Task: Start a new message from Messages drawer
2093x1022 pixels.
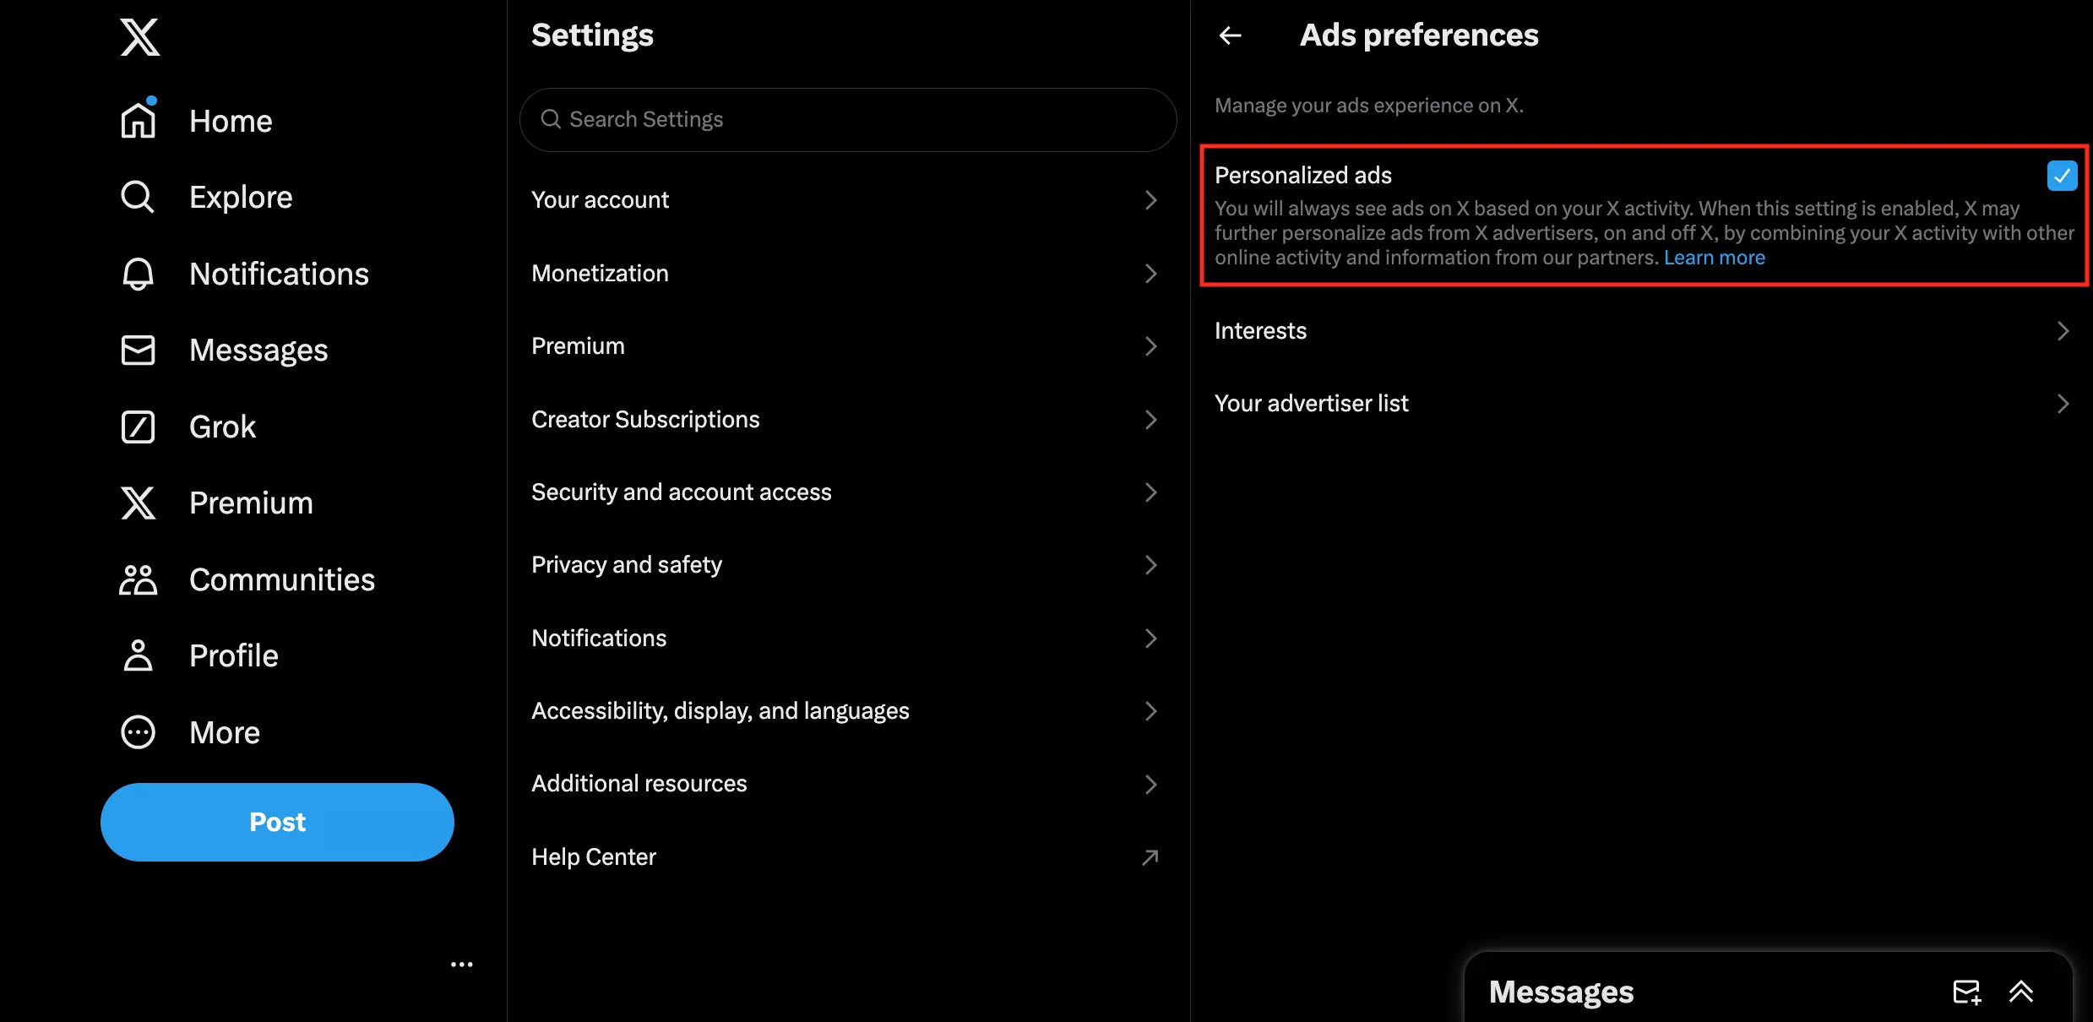Action: (1966, 992)
